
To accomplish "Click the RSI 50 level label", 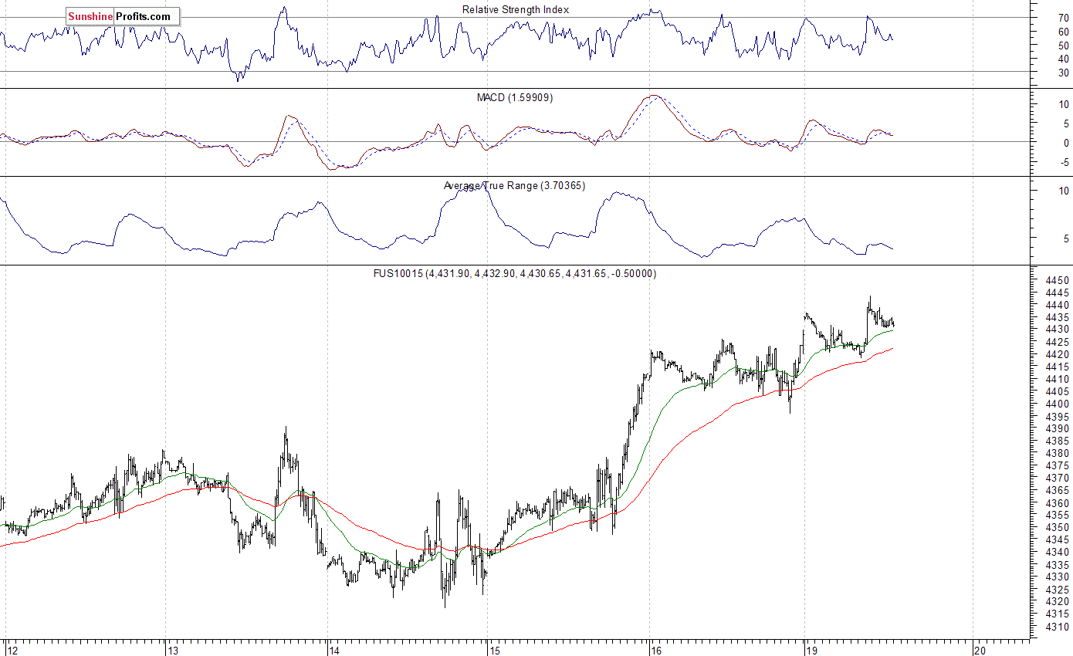I will click(x=1063, y=45).
